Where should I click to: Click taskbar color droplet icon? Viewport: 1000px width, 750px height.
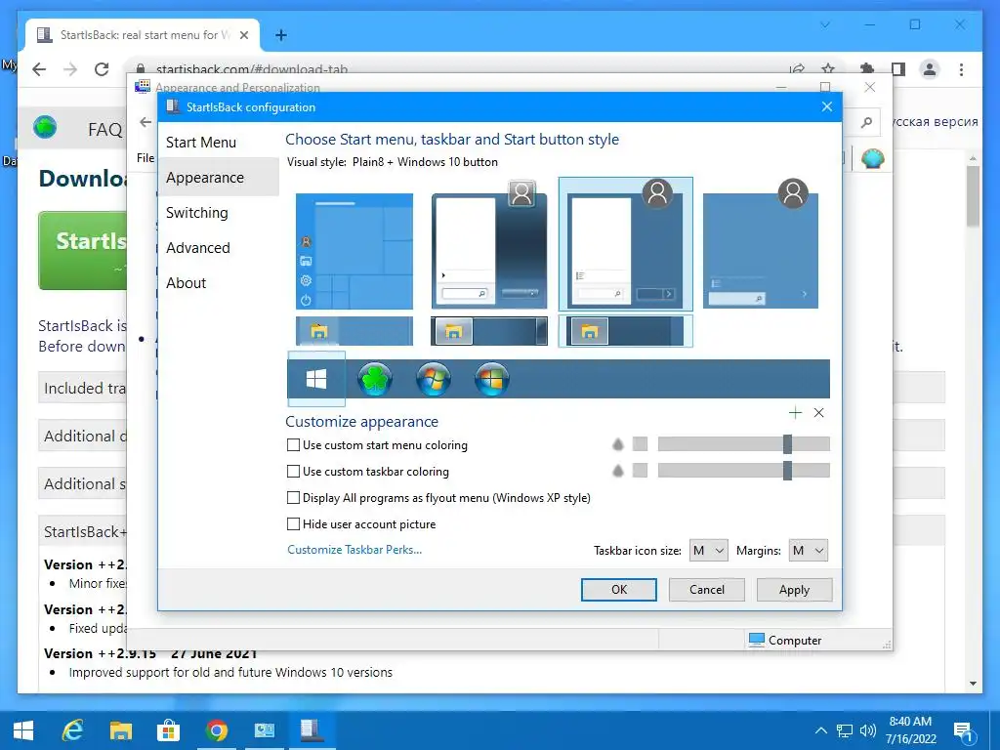coord(617,471)
